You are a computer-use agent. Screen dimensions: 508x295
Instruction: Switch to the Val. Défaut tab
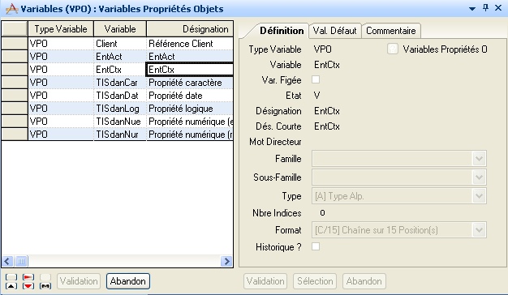point(334,31)
